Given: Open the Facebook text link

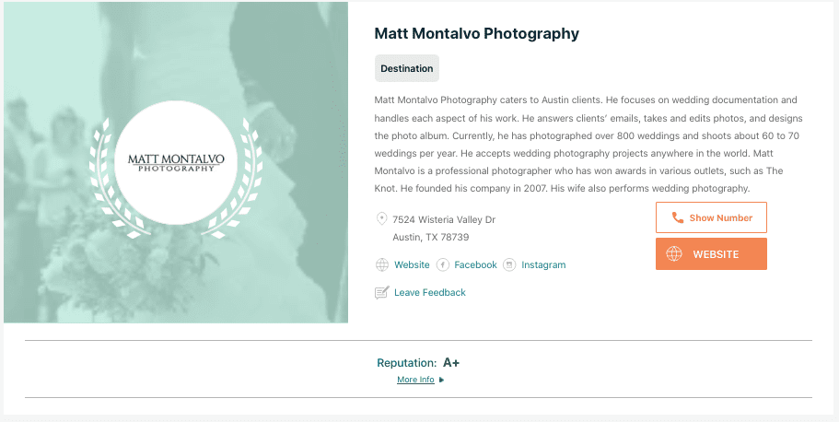Looking at the screenshot, I should 475,265.
